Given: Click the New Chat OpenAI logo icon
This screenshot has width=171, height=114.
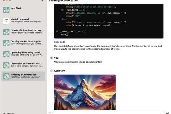Looking at the screenshot, I should (6, 10).
